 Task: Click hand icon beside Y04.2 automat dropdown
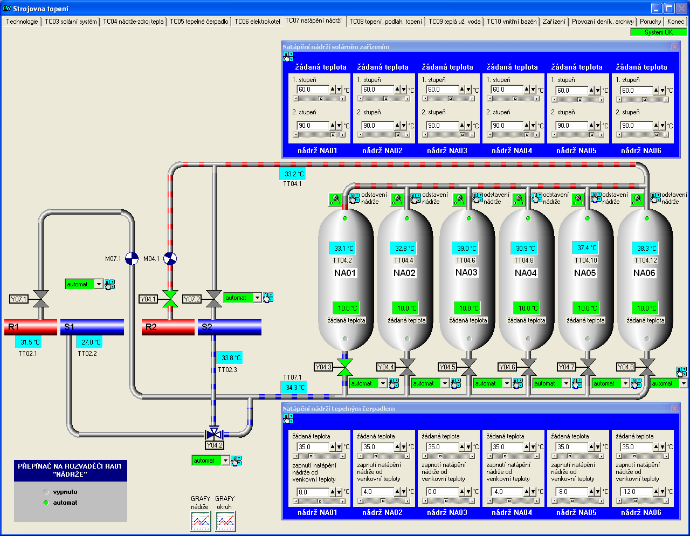(x=236, y=461)
